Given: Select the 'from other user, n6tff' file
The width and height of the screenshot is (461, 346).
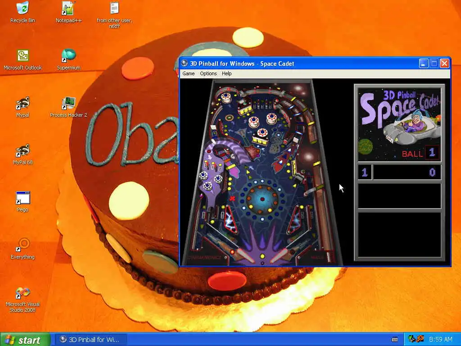Looking at the screenshot, I should coord(114,15).
